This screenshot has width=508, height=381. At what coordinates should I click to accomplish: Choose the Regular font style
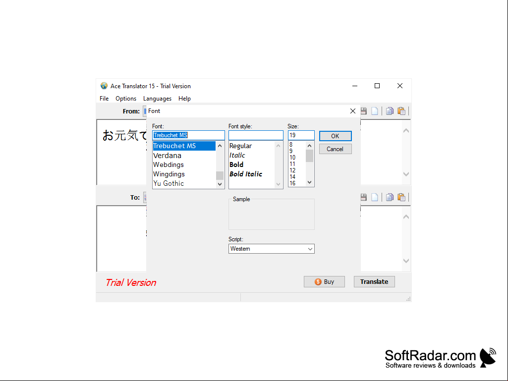[241, 146]
